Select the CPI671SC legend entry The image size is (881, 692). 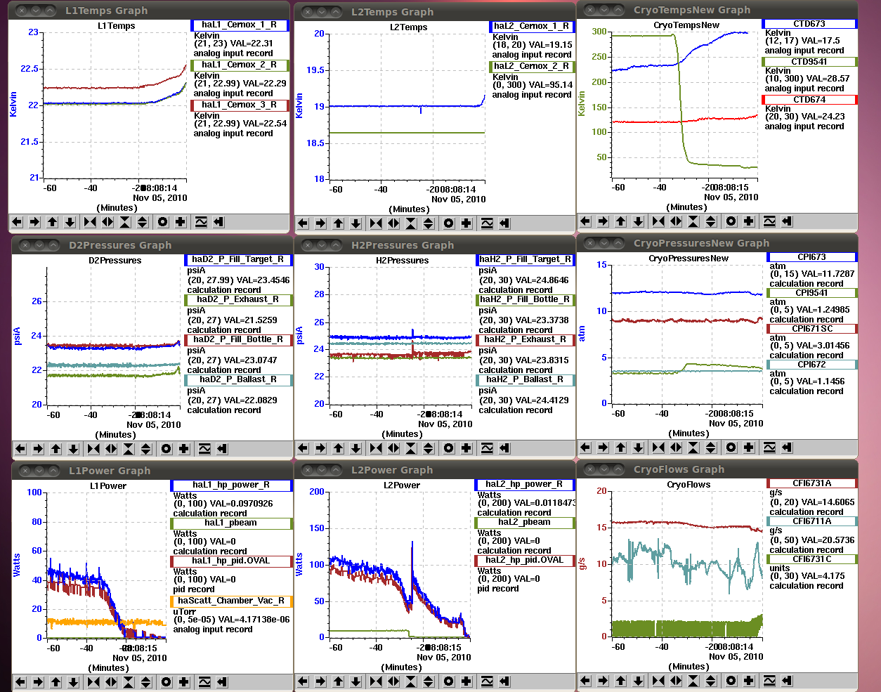[x=812, y=329]
